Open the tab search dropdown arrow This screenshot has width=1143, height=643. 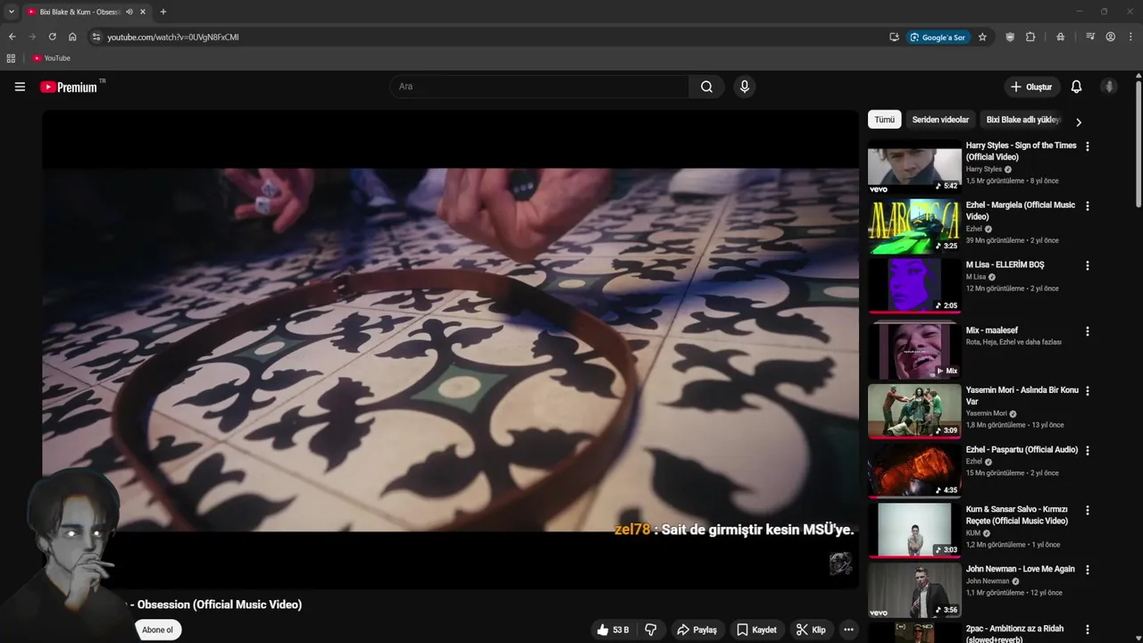(x=11, y=12)
